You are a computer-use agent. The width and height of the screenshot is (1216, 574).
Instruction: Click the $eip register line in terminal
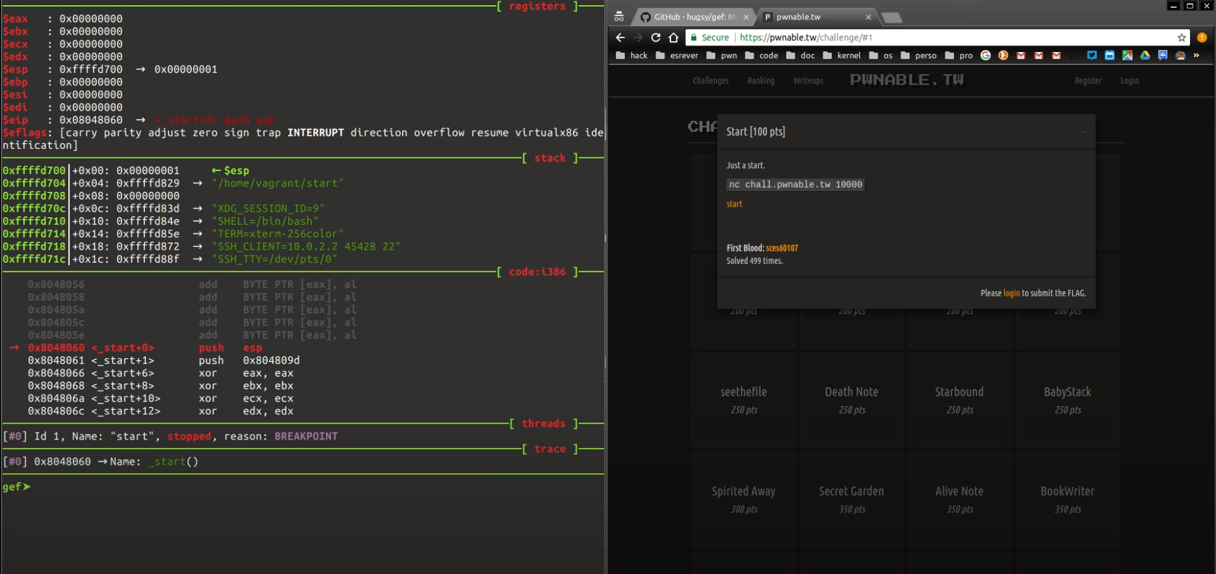pos(139,120)
